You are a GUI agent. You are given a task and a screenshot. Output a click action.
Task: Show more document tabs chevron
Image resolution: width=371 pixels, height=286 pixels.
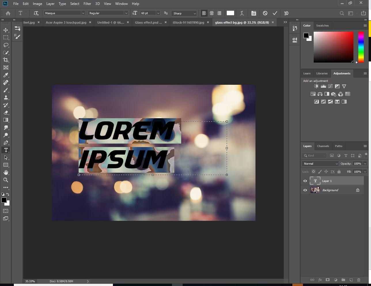tap(285, 22)
